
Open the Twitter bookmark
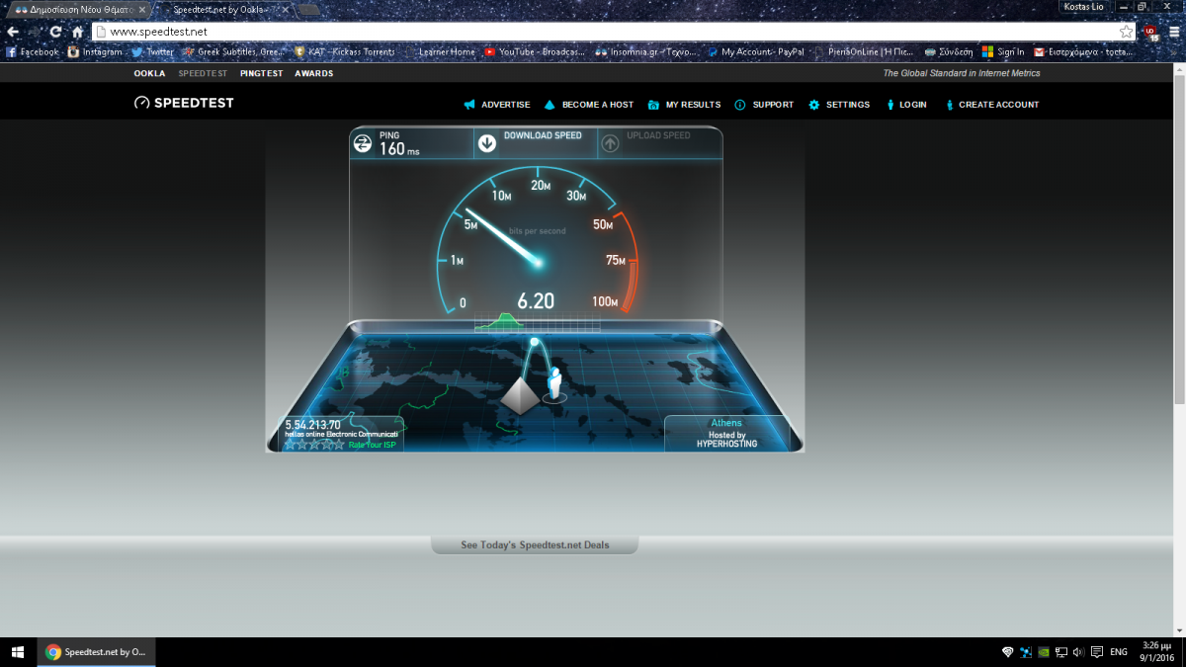[x=152, y=51]
